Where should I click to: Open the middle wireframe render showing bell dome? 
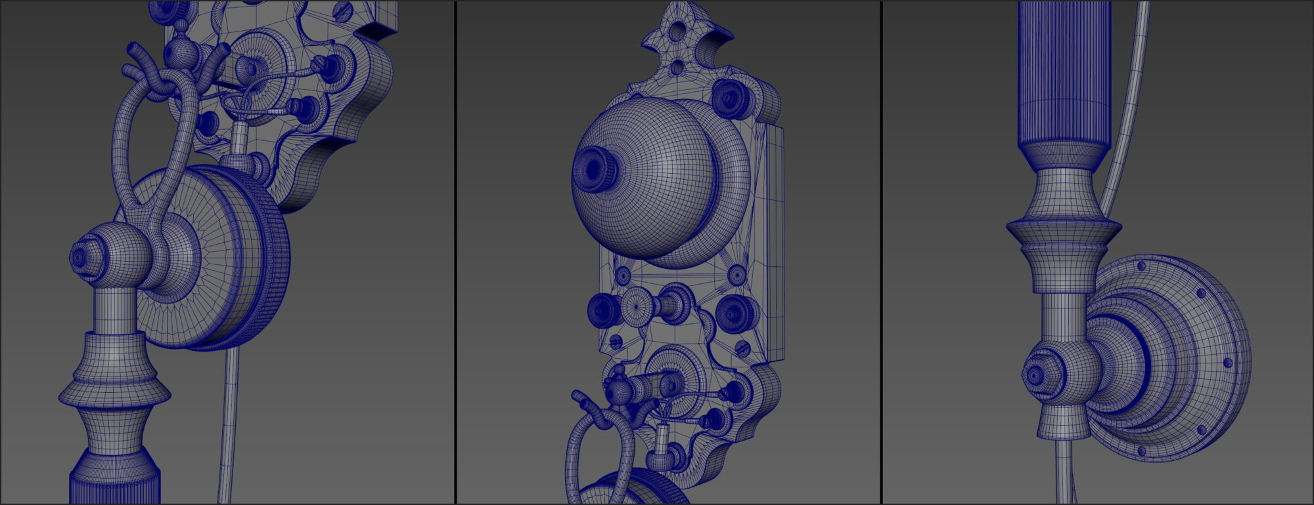[x=668, y=253]
